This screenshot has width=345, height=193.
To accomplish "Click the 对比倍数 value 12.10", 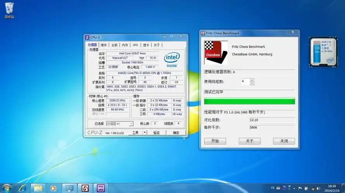I will coord(272,120).
